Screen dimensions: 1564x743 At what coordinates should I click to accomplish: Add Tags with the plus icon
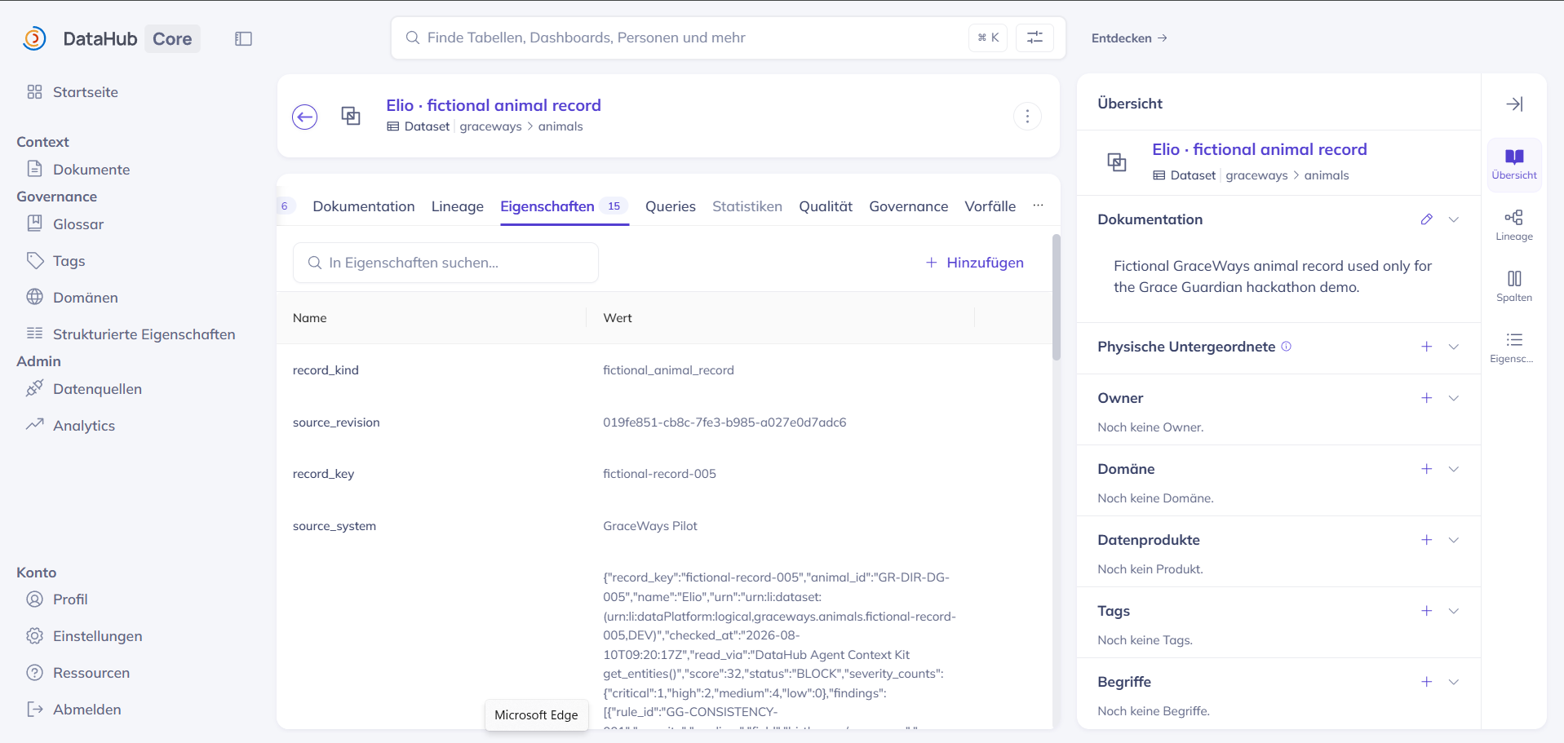(1426, 611)
